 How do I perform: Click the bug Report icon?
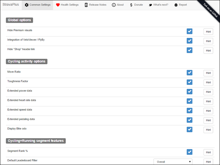pyautogui.click(x=176, y=5)
